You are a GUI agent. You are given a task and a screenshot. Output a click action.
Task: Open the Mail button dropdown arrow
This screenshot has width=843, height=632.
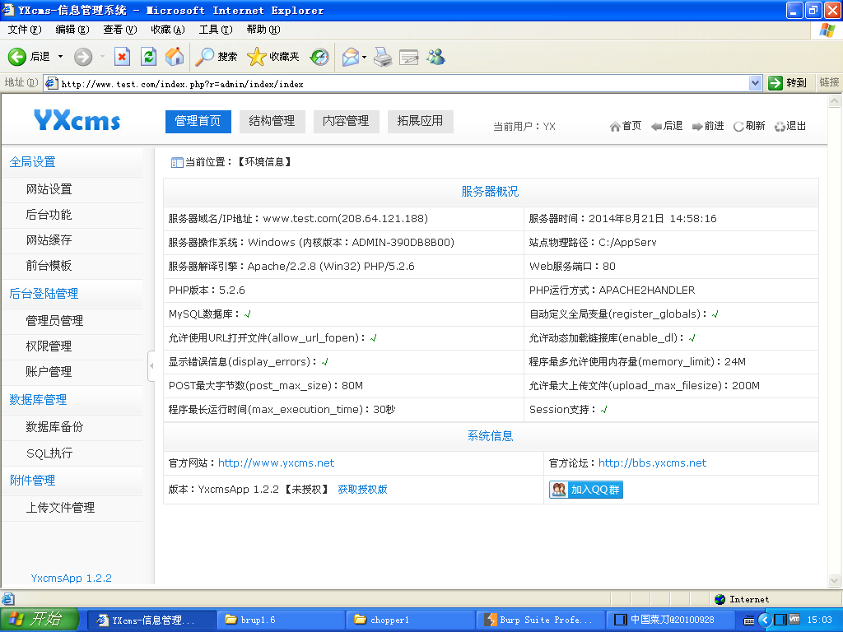coord(364,57)
